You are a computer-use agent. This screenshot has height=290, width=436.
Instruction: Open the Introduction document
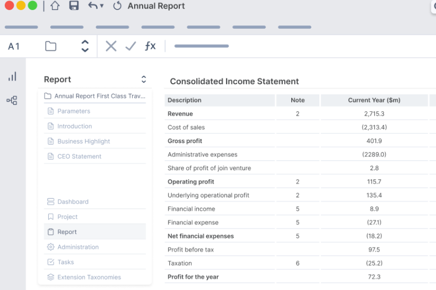click(95, 126)
